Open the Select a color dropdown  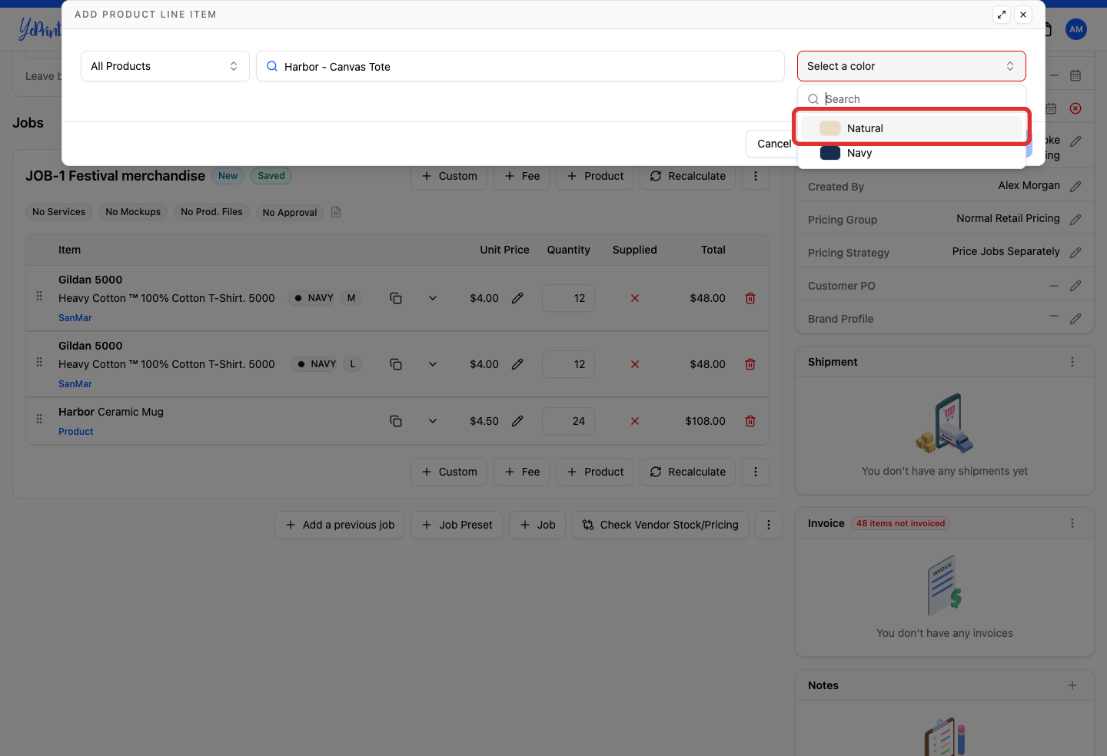[x=912, y=66]
